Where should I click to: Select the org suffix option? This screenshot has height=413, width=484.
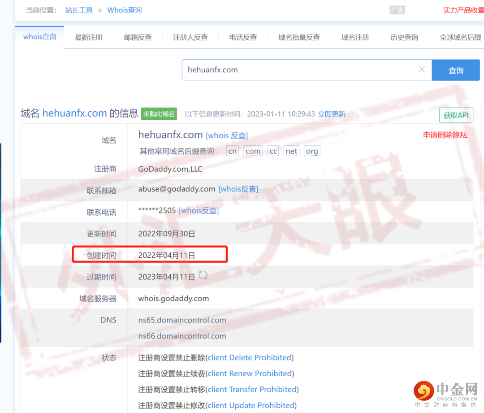click(x=312, y=151)
